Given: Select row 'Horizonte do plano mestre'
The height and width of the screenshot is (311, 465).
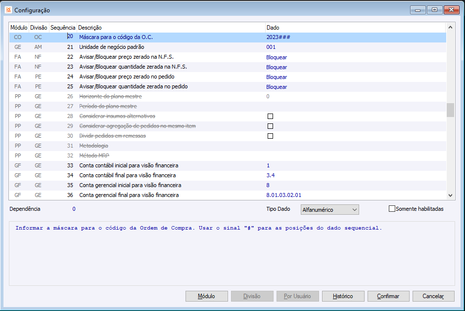Looking at the screenshot, I should [228, 96].
